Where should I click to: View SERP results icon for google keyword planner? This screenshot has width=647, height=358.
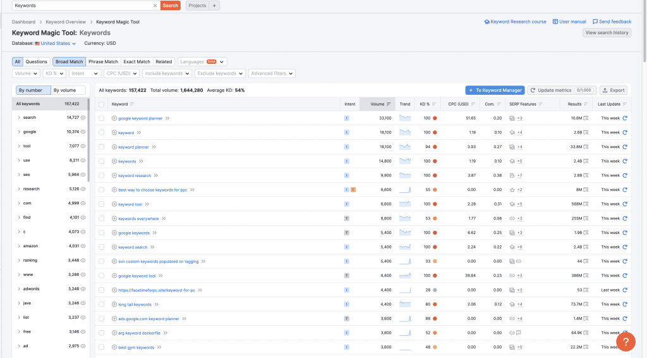point(586,118)
